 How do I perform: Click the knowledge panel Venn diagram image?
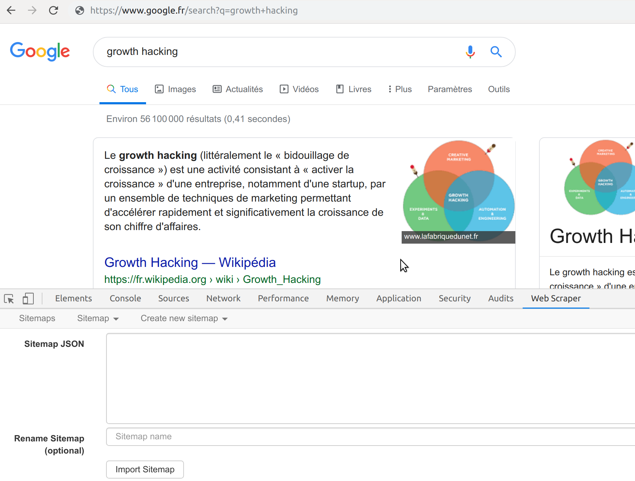point(600,177)
